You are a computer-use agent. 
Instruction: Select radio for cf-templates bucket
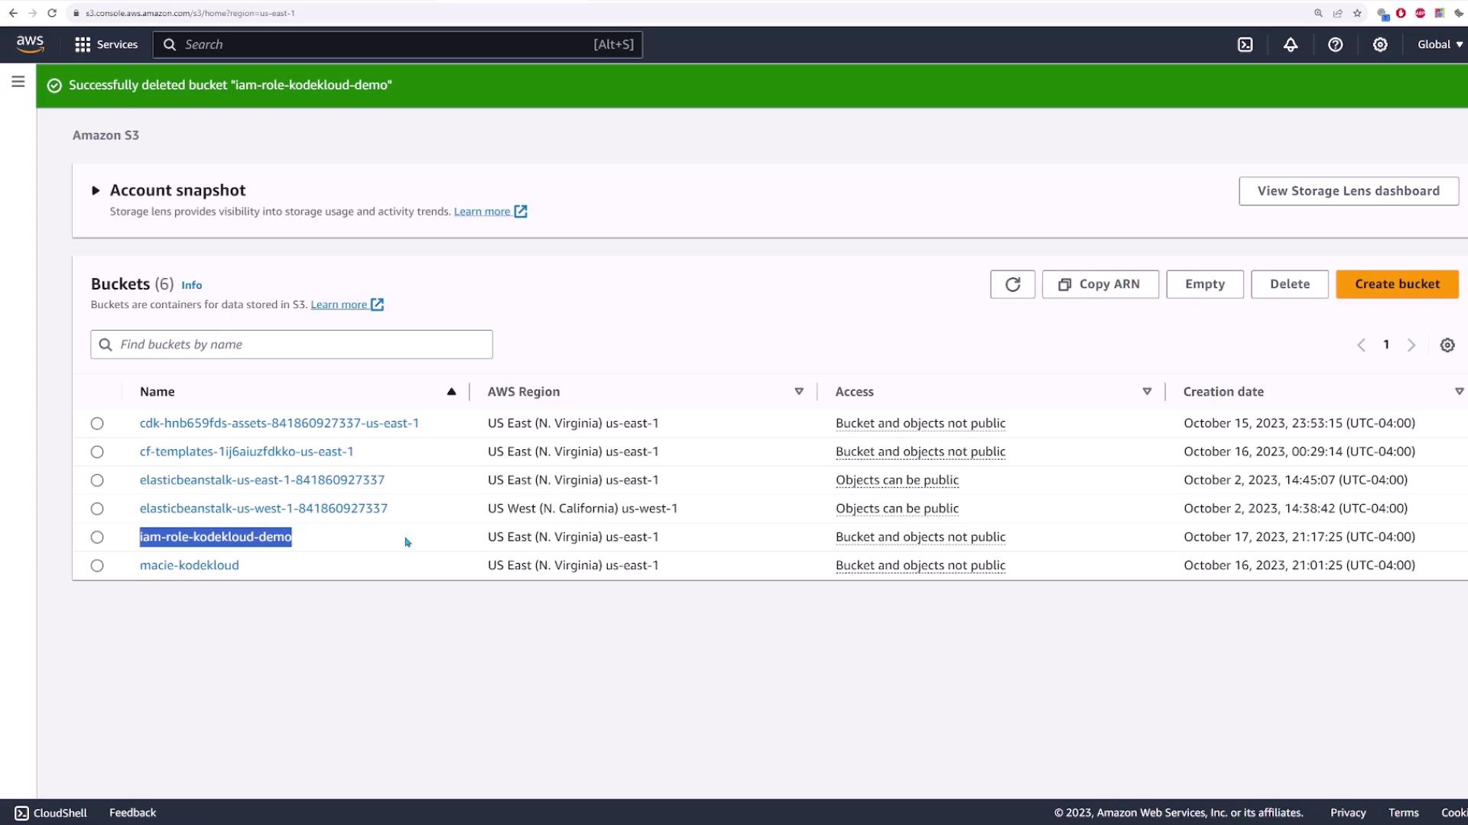coord(97,452)
